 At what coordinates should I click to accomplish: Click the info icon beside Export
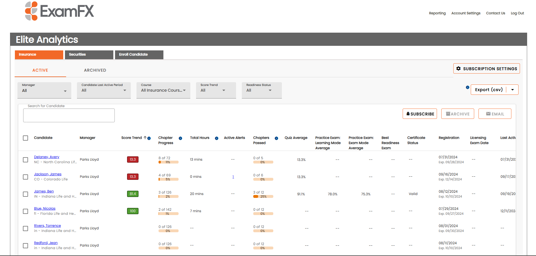click(467, 87)
